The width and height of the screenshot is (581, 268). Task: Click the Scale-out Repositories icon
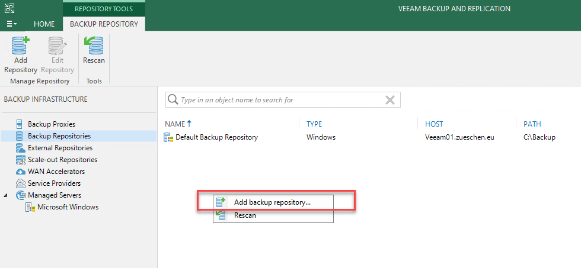tap(20, 160)
